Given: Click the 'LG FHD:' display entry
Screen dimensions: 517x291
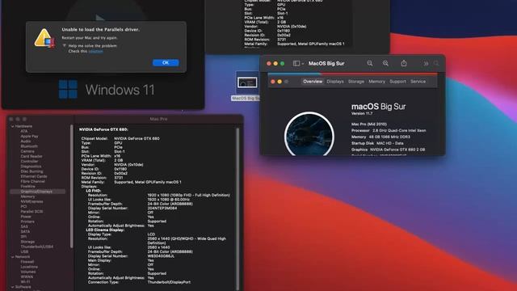Looking at the screenshot, I should [x=94, y=191].
